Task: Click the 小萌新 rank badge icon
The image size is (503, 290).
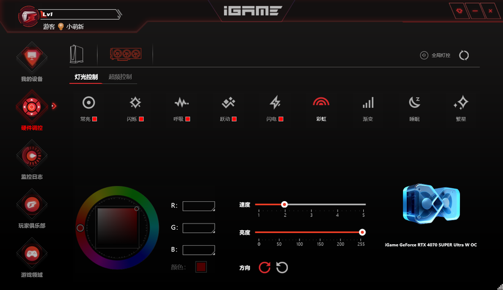Action: coord(60,27)
